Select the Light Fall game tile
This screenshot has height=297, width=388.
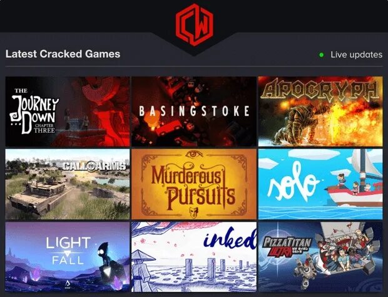pos(68,257)
